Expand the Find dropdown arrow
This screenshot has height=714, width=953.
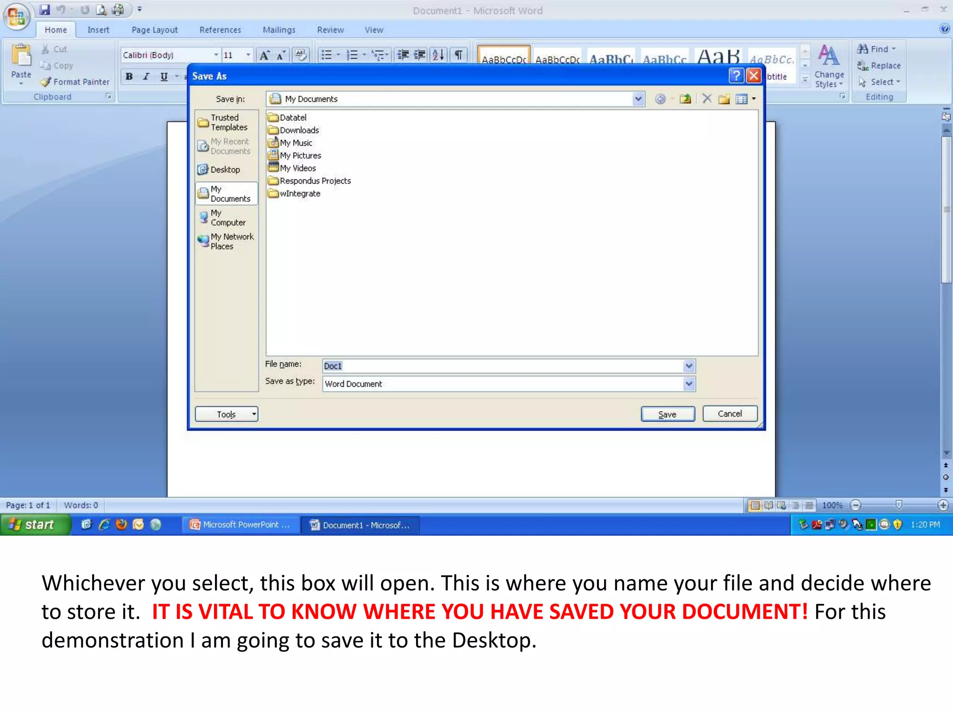(894, 49)
